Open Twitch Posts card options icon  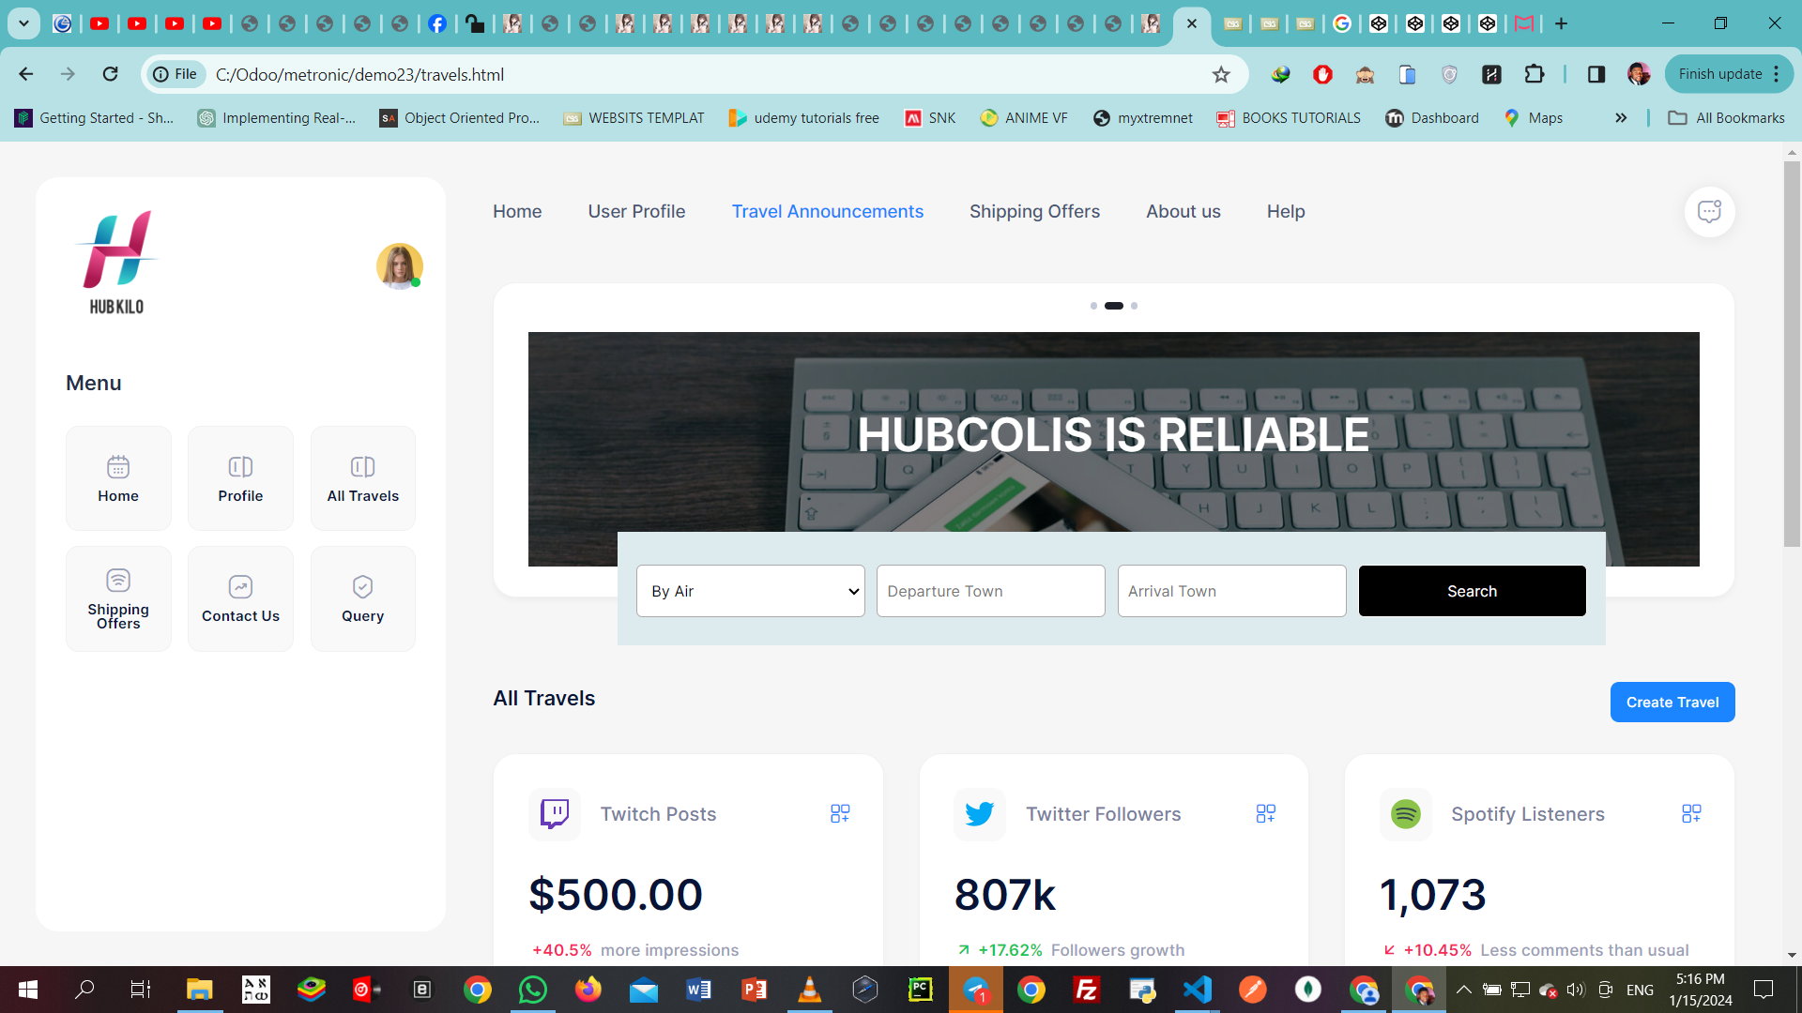coord(840,813)
